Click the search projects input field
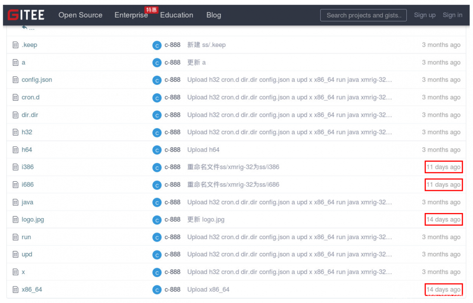Viewport: 473px width, 303px height. [x=363, y=15]
